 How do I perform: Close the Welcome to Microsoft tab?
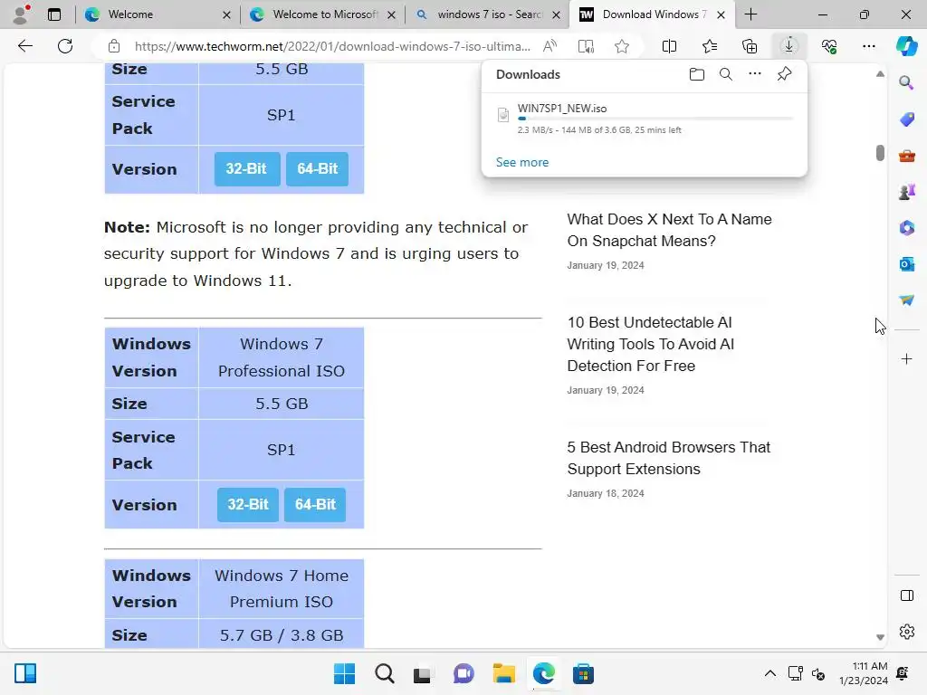[x=391, y=14]
